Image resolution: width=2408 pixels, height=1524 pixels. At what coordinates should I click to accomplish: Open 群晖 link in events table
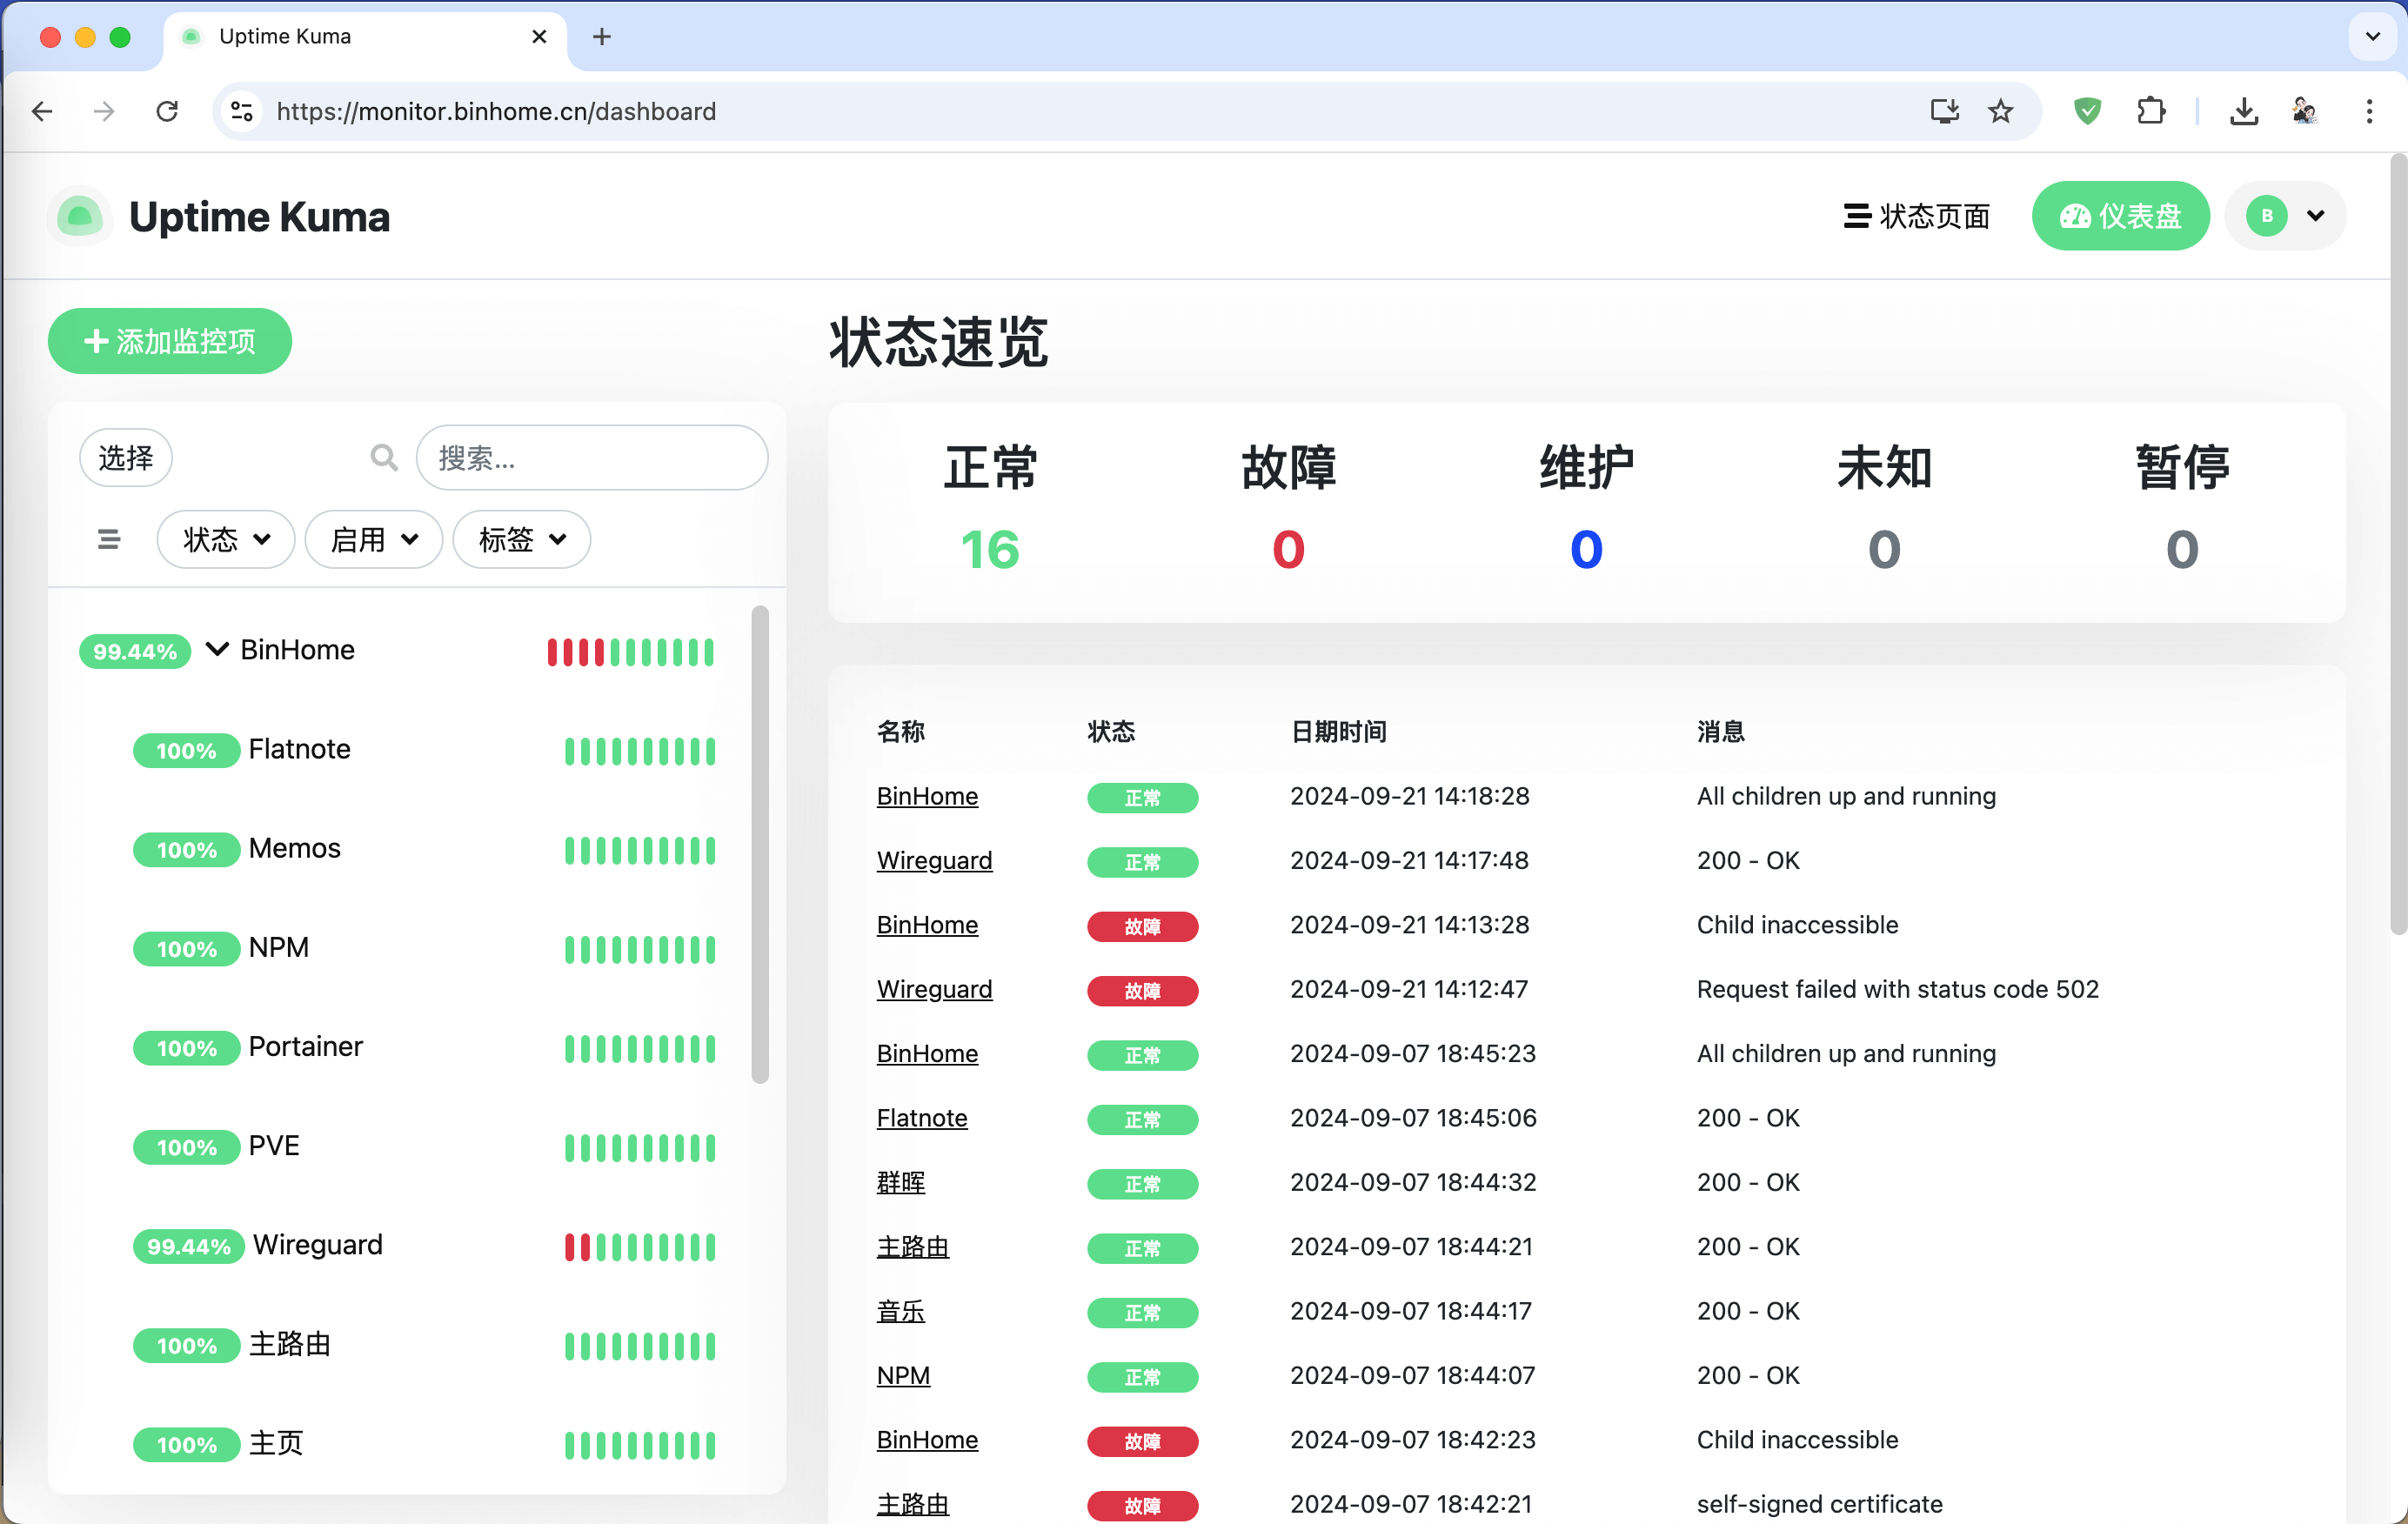[x=901, y=1182]
